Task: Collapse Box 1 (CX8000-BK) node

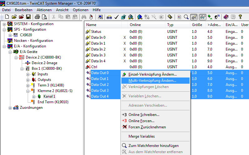Action: [22, 69]
